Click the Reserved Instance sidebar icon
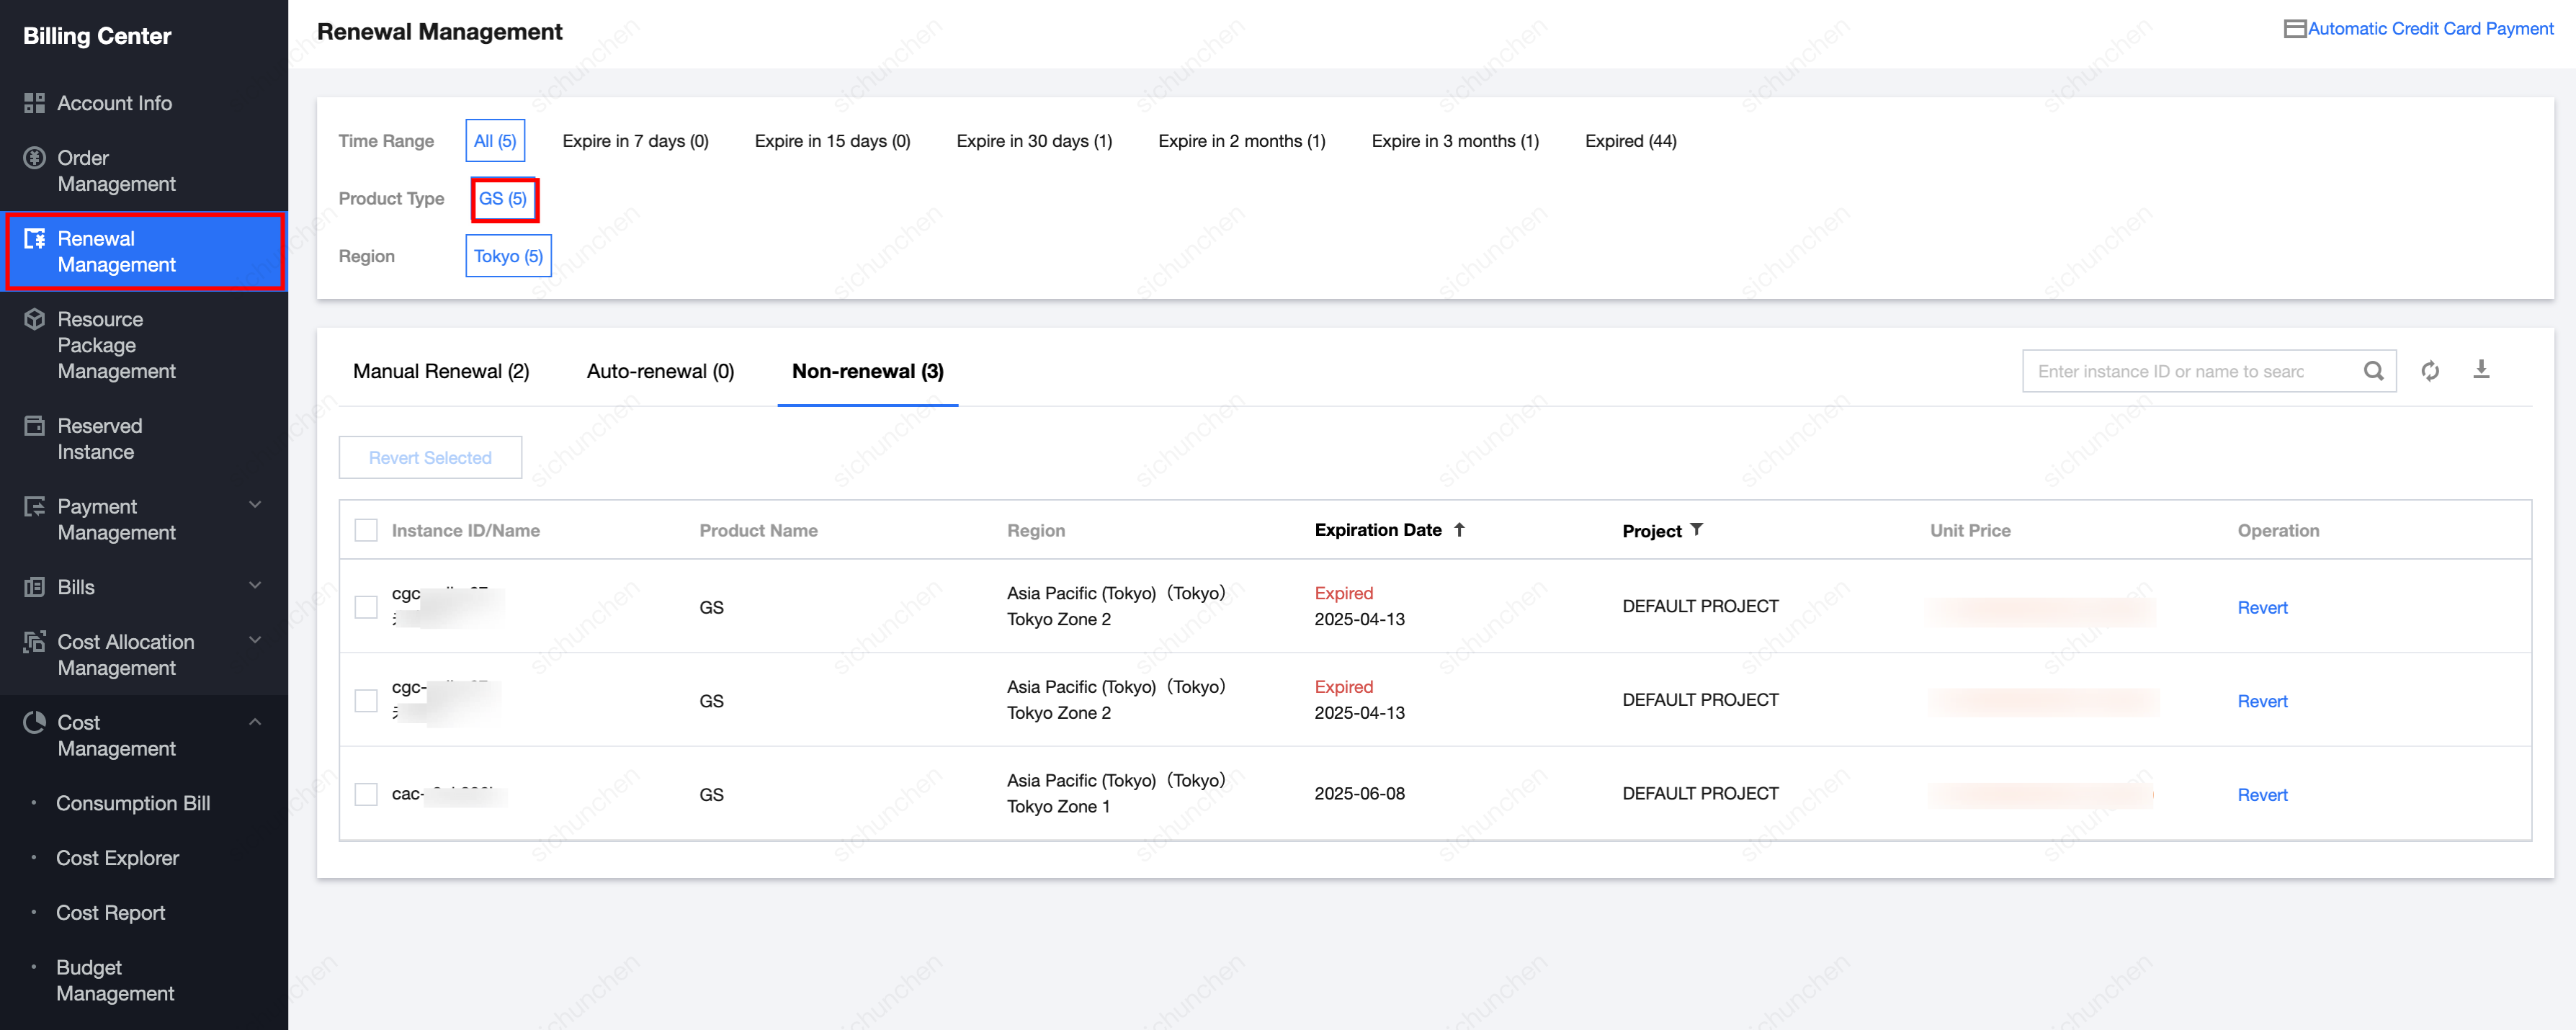 coord(34,426)
